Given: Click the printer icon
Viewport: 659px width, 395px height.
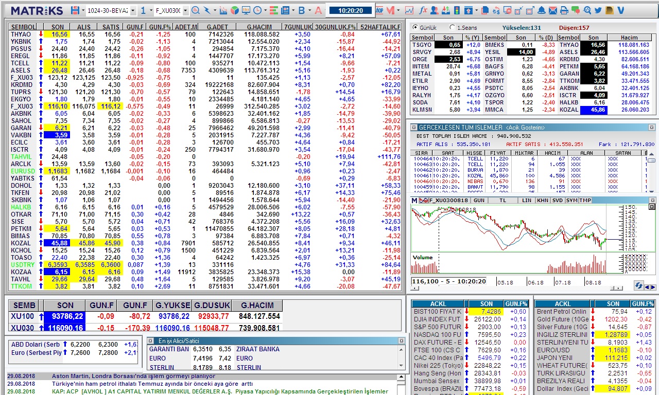Looking at the screenshot, I should (564, 10).
